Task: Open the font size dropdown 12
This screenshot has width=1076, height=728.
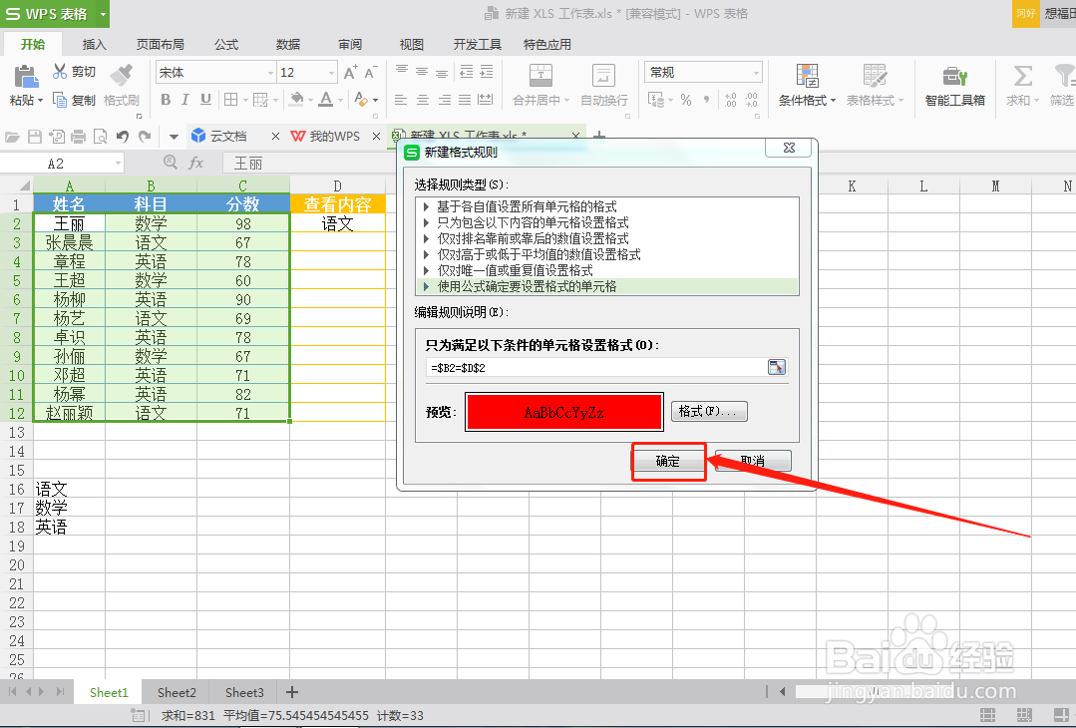Action: point(331,72)
